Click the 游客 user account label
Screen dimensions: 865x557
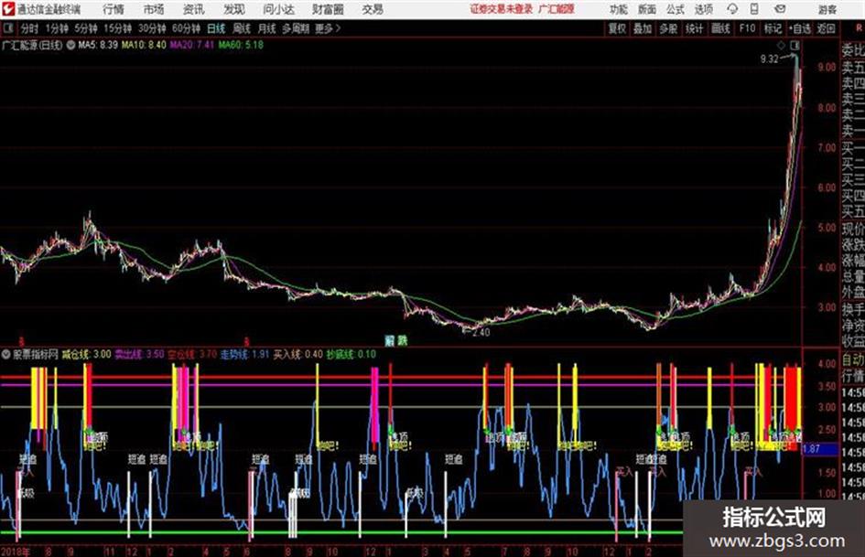[x=827, y=9]
